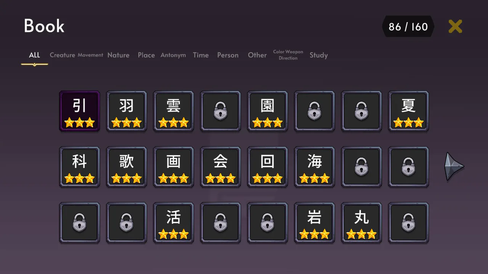Click the locked tile directly left of 活
The image size is (488, 274).
tap(126, 223)
